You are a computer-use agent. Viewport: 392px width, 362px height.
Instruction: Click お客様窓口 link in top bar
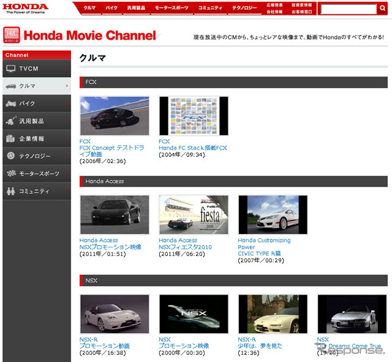301,12
